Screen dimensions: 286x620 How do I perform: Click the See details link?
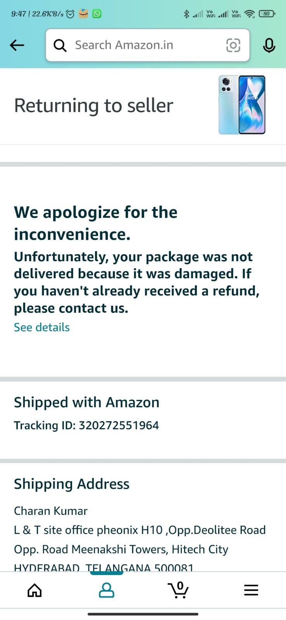click(42, 327)
